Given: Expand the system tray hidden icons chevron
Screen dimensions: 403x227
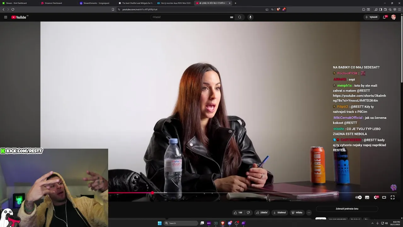Looking at the screenshot, I should [372, 223].
